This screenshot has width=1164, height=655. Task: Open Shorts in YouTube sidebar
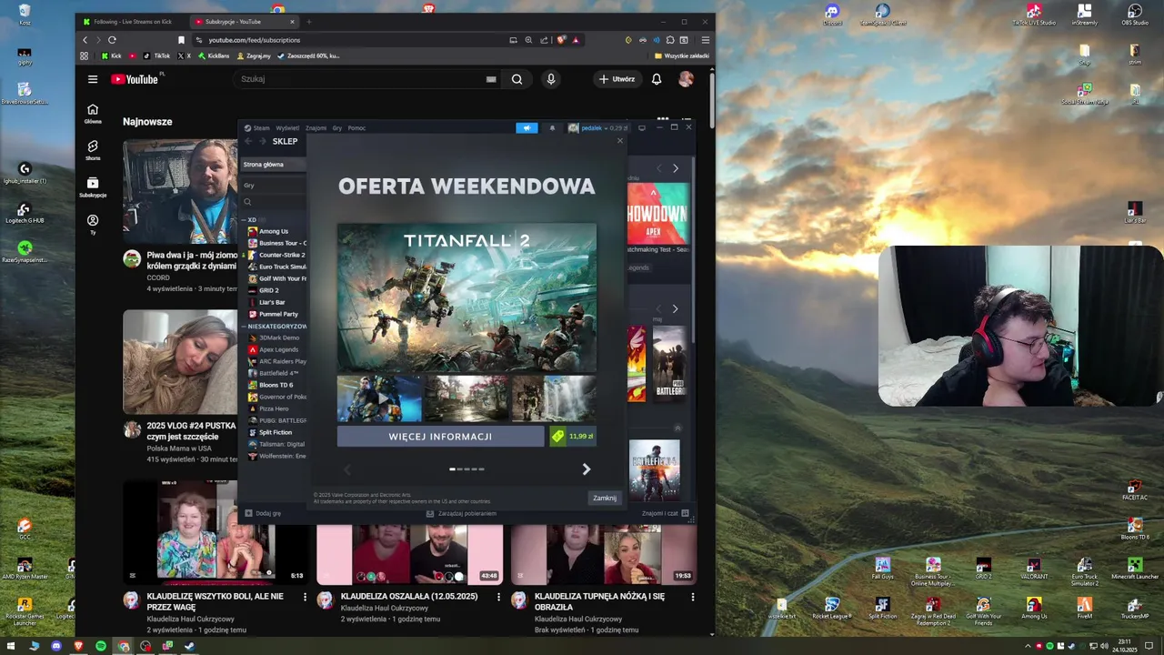(93, 149)
